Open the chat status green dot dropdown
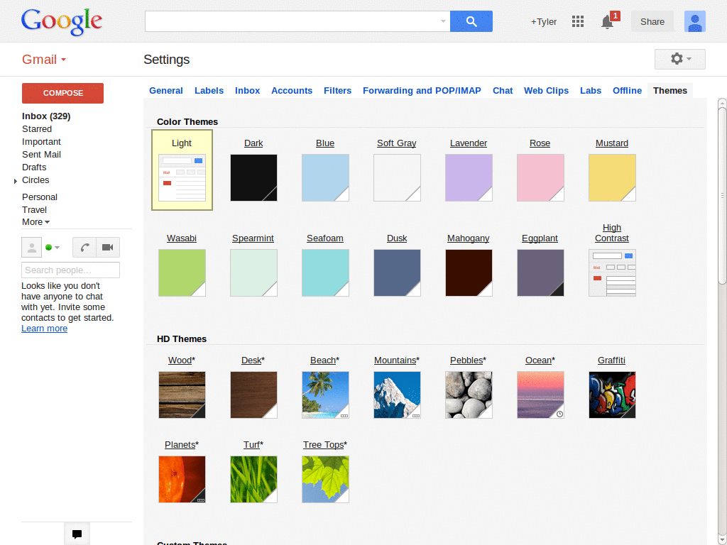This screenshot has height=545, width=727. tap(53, 248)
